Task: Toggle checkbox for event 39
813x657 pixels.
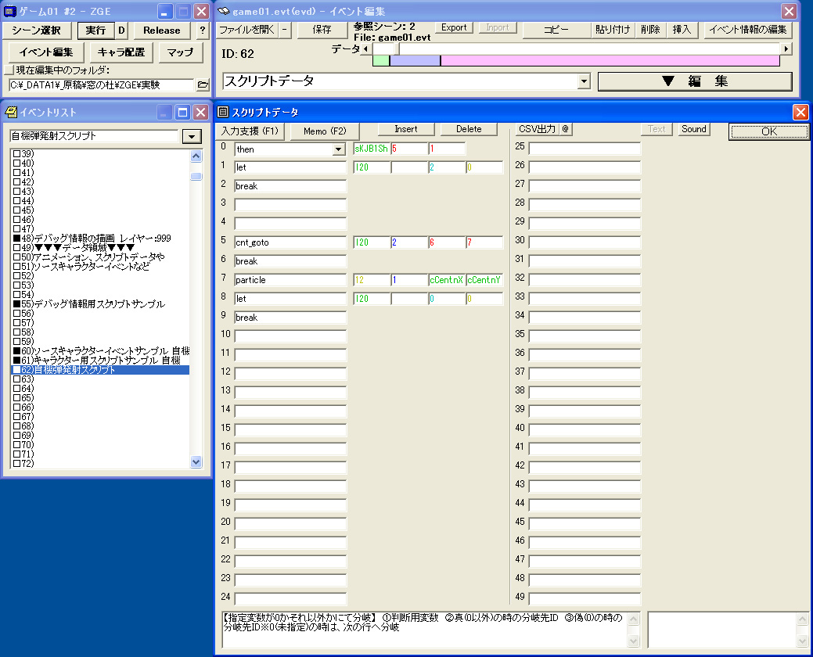Action: click(16, 154)
